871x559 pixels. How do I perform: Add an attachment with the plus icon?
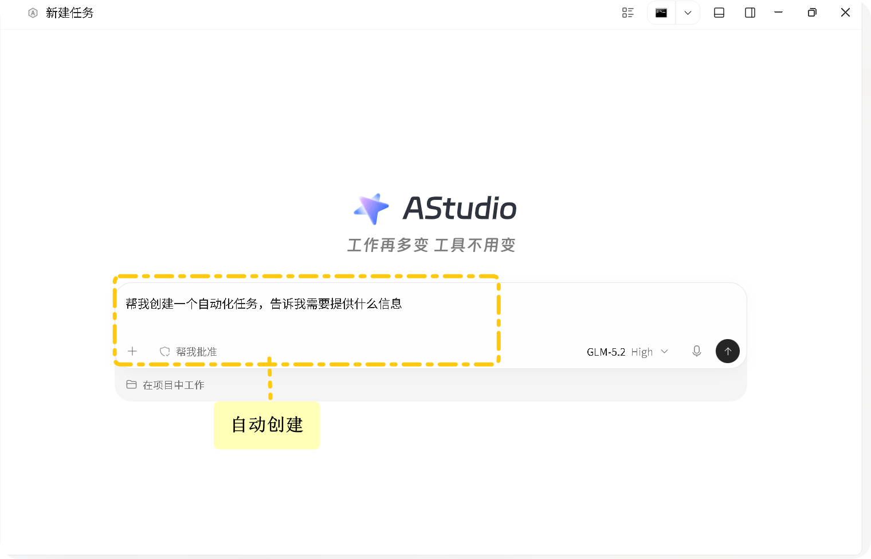(132, 351)
